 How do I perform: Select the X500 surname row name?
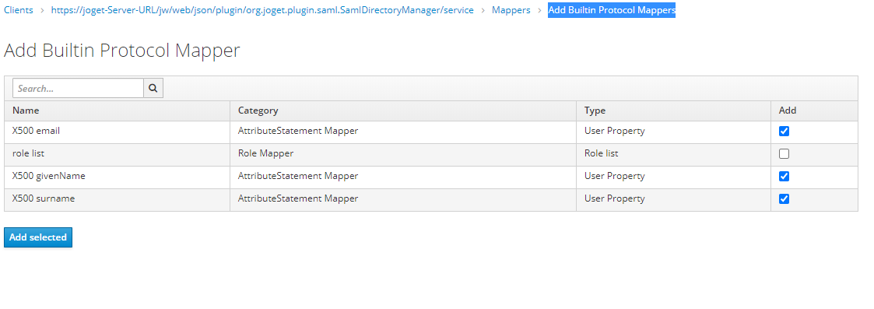tap(44, 198)
